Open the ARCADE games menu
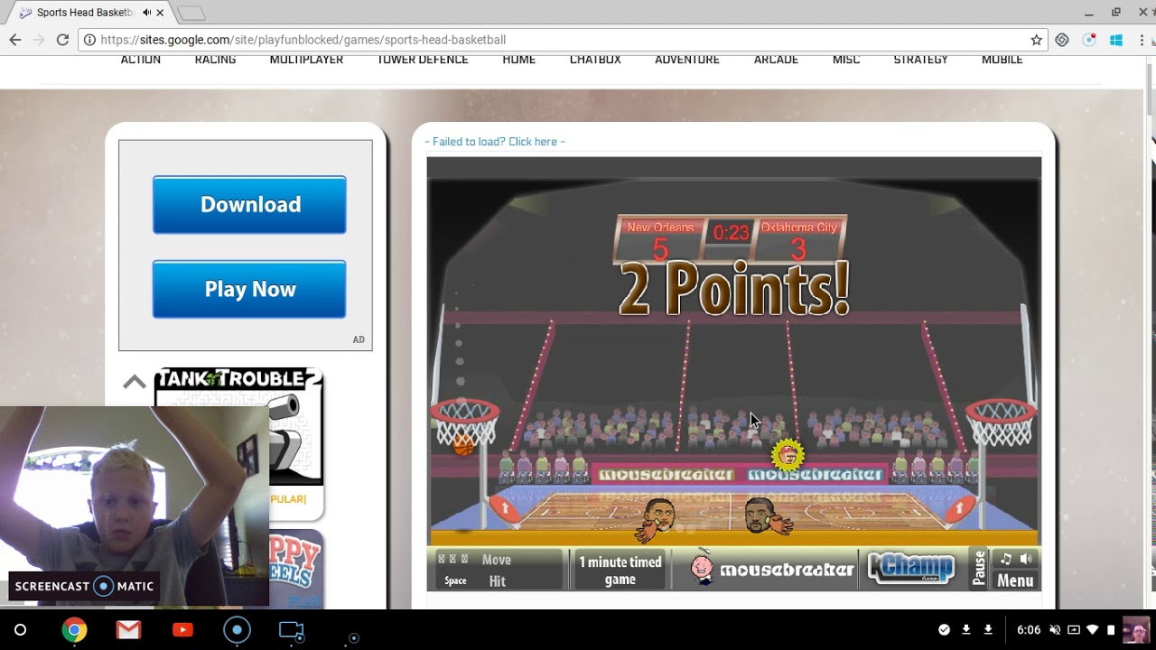This screenshot has width=1156, height=650. 776,60
